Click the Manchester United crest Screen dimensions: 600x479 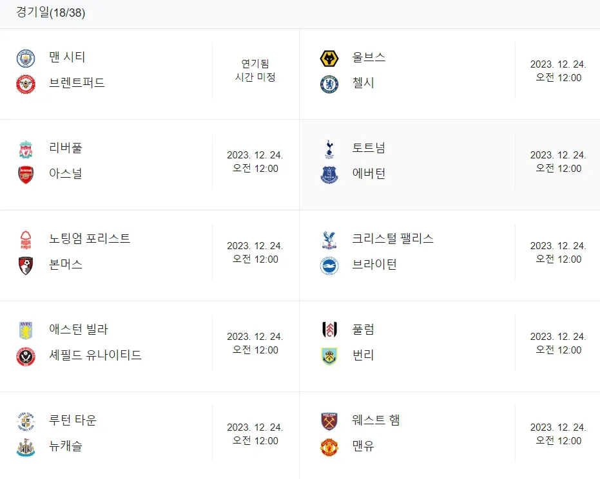click(329, 447)
